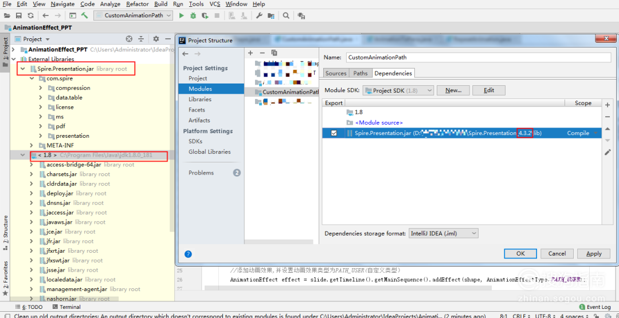Add a dependency using the plus icon
This screenshot has height=318, width=619.
point(608,105)
